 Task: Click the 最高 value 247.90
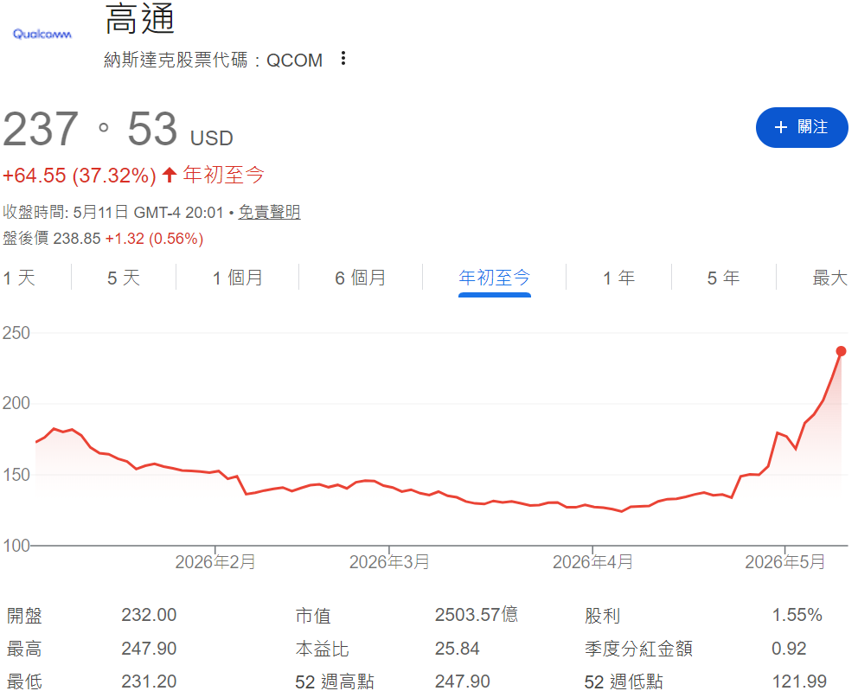click(149, 649)
